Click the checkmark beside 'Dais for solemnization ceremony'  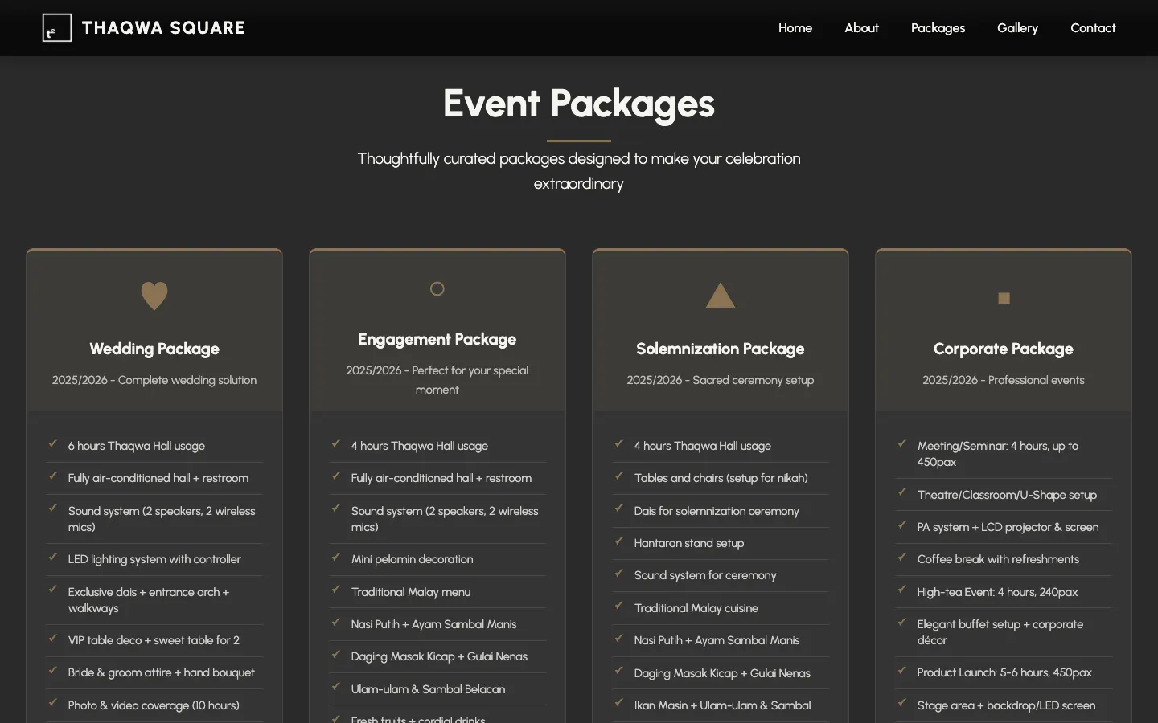click(618, 509)
